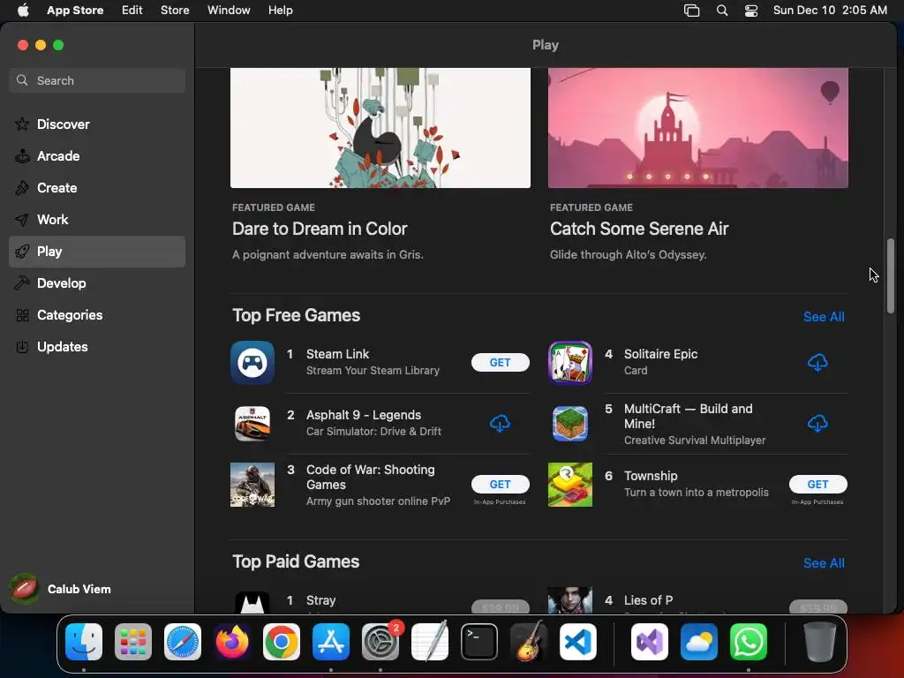Open System Settings from the Dock
Image resolution: width=904 pixels, height=678 pixels.
tap(380, 642)
